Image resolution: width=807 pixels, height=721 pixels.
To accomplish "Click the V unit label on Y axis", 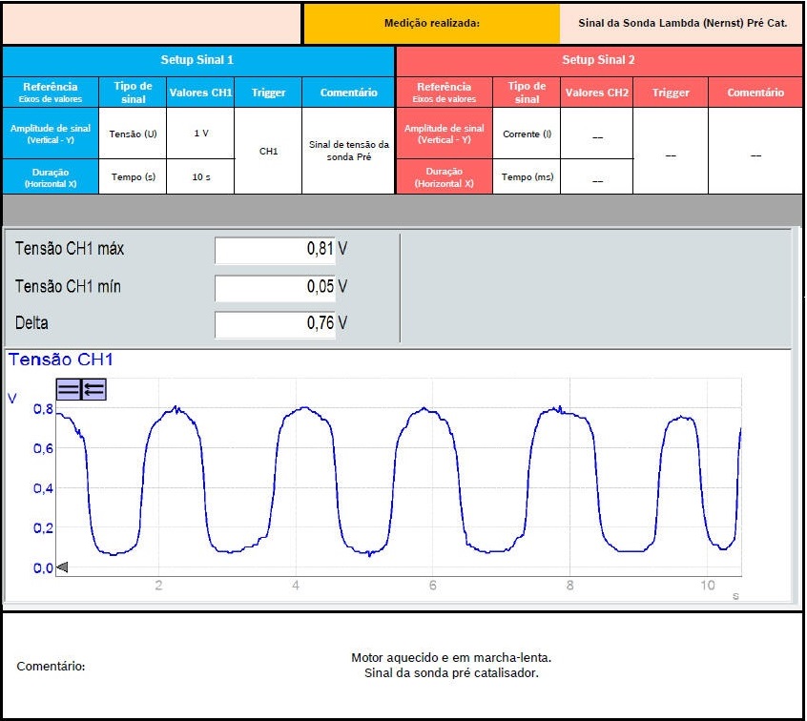I will pos(12,398).
